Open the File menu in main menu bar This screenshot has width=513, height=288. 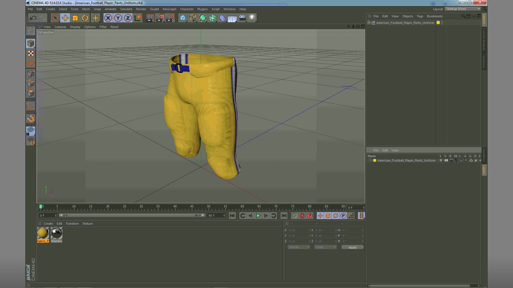(30, 9)
